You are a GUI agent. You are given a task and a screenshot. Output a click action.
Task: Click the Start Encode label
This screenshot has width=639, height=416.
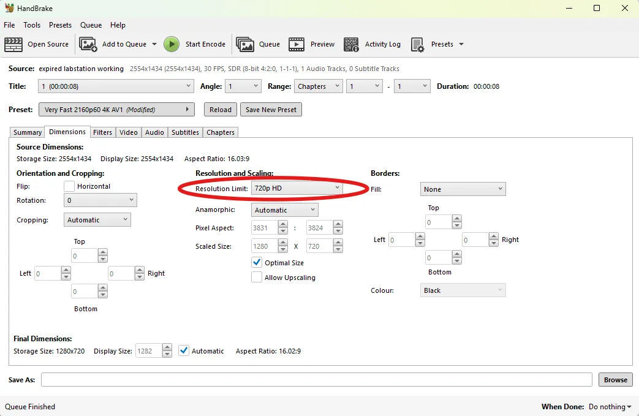[x=205, y=44]
